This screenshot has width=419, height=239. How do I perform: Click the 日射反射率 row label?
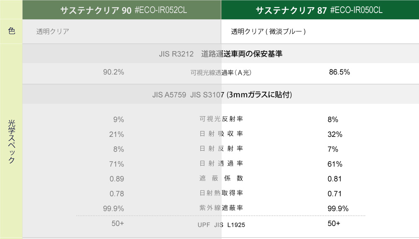click(221, 149)
